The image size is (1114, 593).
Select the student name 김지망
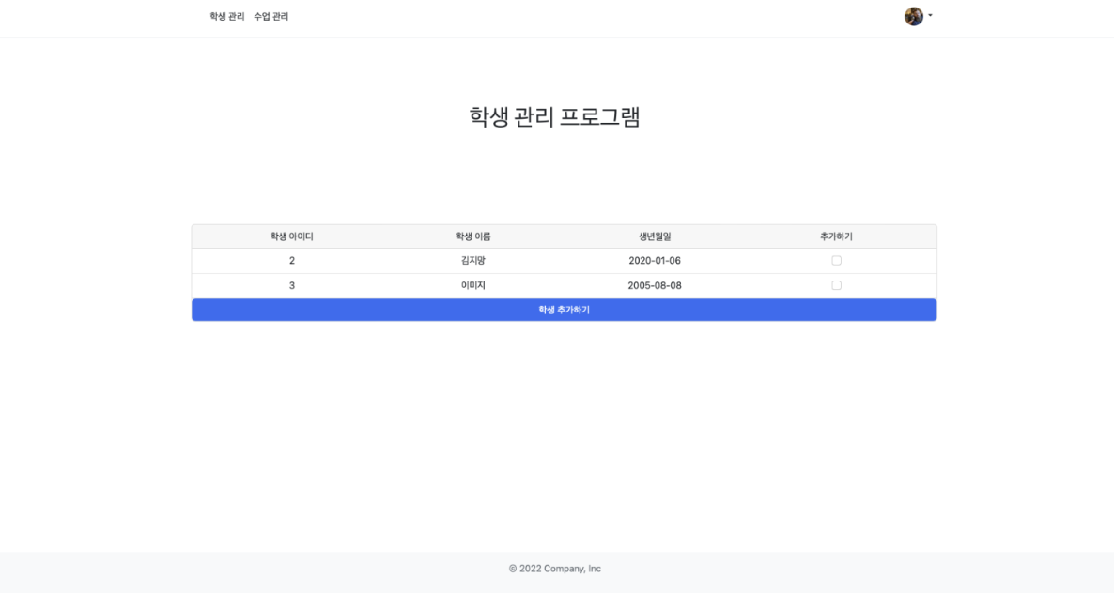[x=473, y=260]
